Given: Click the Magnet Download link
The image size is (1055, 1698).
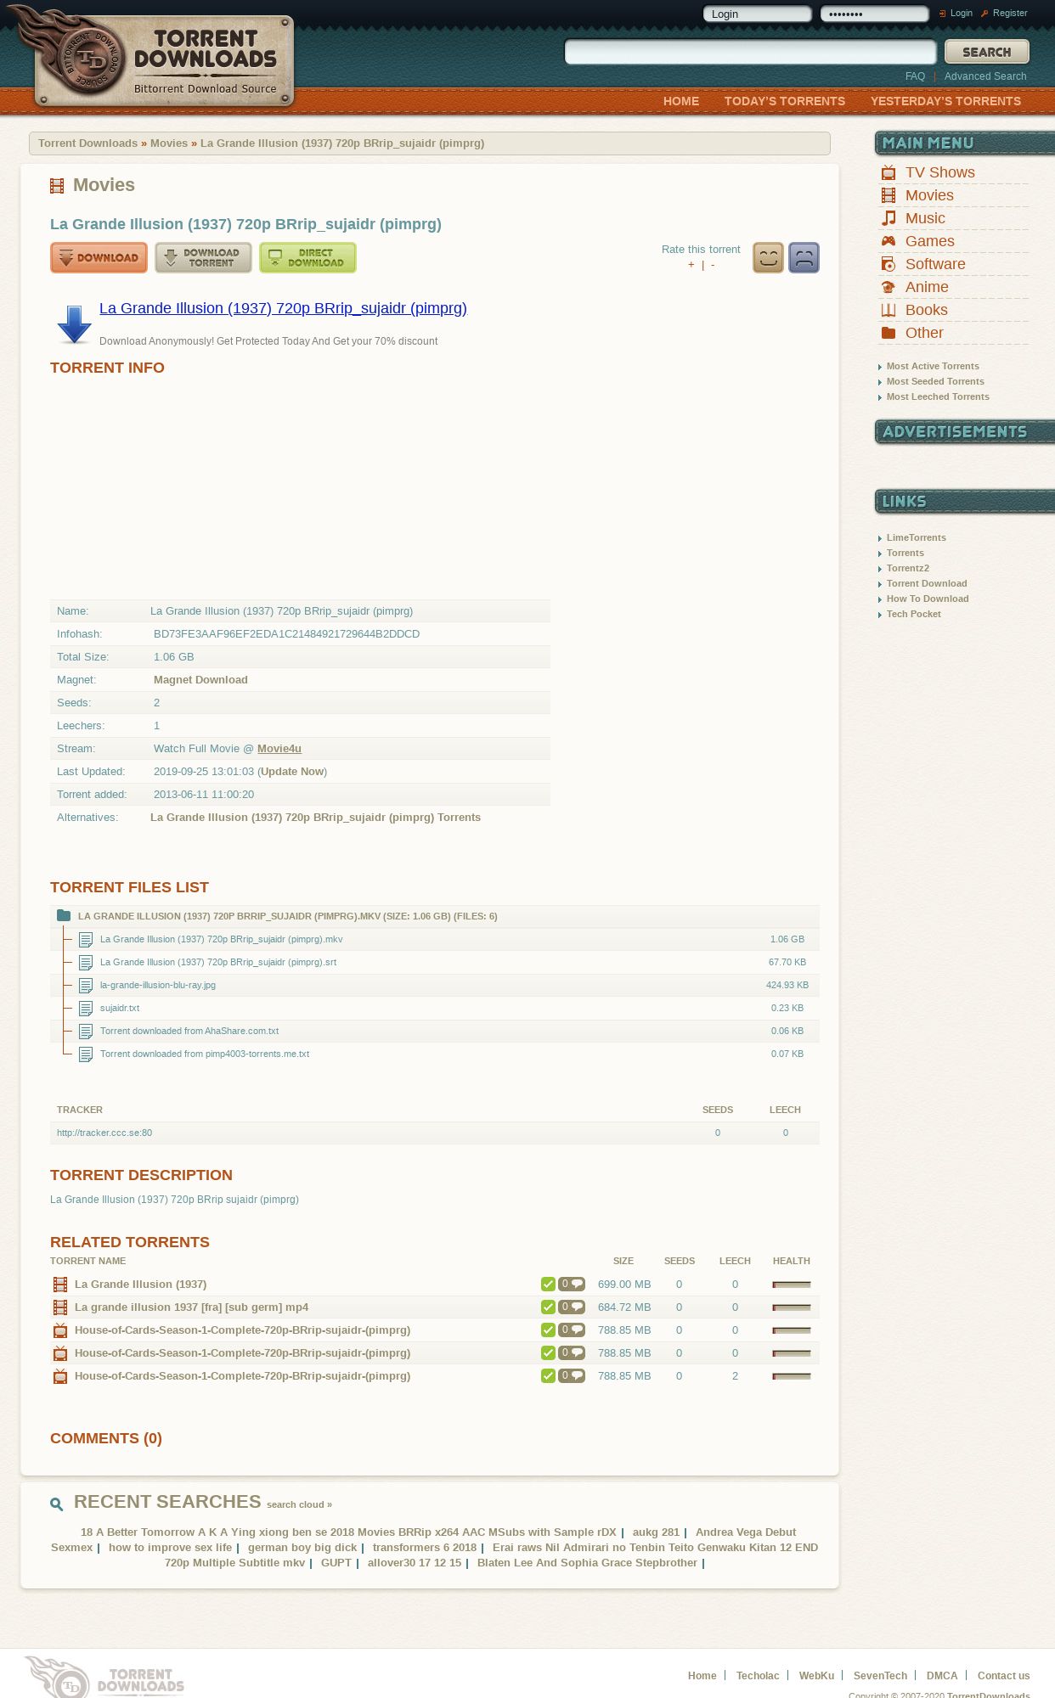Looking at the screenshot, I should (200, 680).
